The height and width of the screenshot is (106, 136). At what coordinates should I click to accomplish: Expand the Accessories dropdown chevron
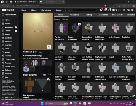click(x=109, y=15)
